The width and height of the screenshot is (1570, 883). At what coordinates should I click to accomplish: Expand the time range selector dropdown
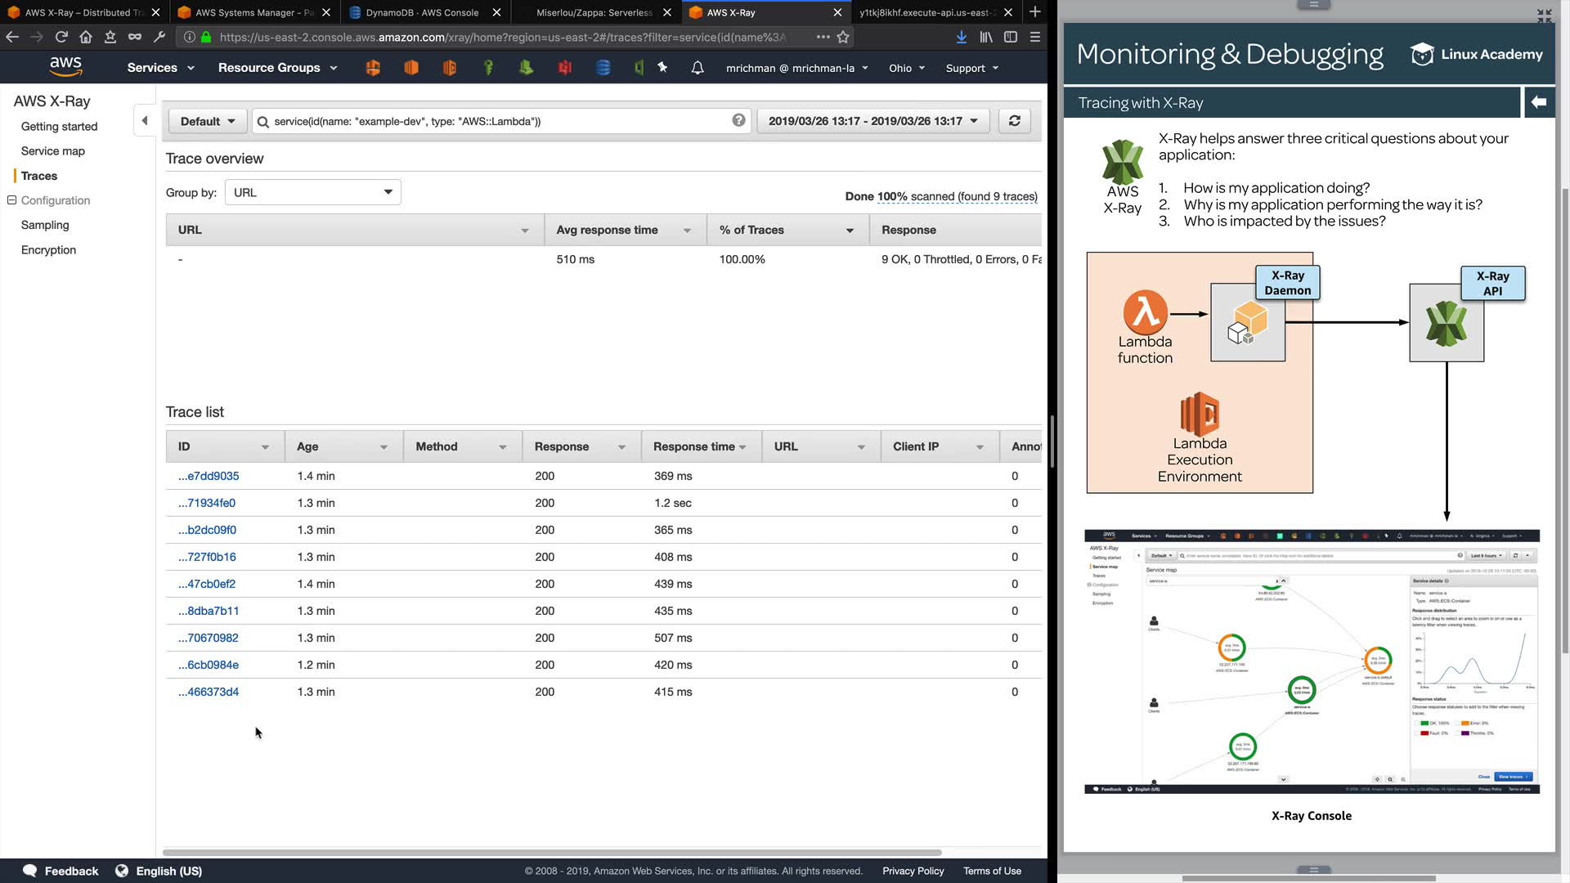point(872,121)
